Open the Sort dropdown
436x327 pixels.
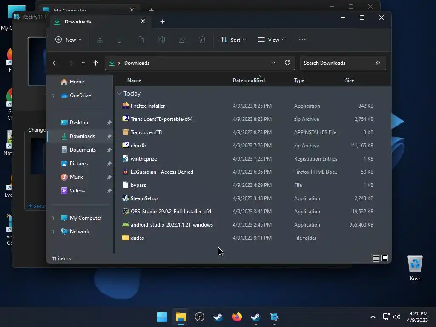pyautogui.click(x=233, y=40)
